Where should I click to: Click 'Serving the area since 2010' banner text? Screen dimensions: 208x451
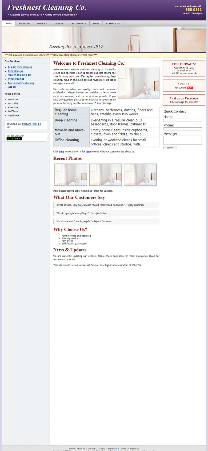click(76, 46)
